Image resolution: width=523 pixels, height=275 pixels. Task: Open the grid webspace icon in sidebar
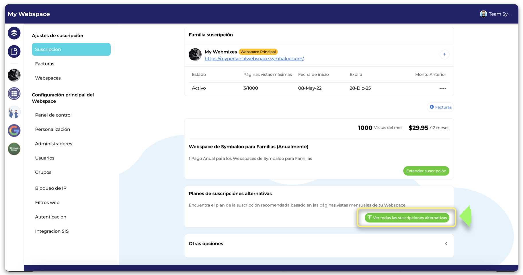[x=14, y=94]
